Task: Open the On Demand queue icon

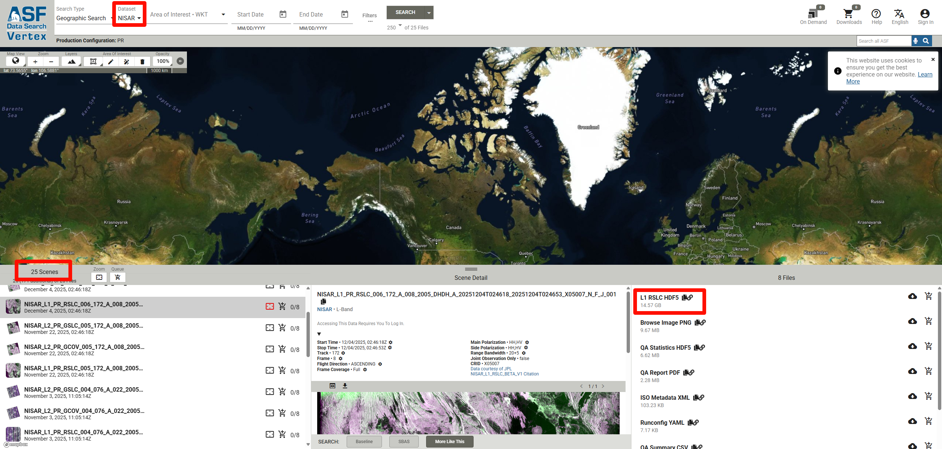Action: [813, 15]
